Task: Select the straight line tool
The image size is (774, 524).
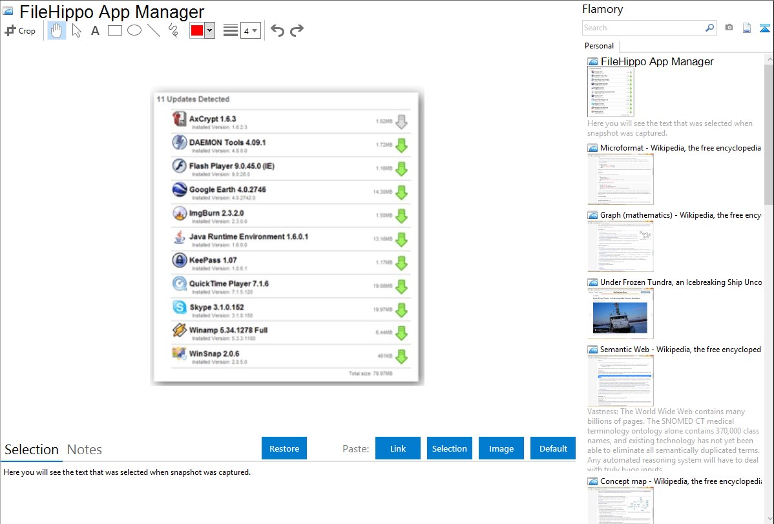Action: 154,30
